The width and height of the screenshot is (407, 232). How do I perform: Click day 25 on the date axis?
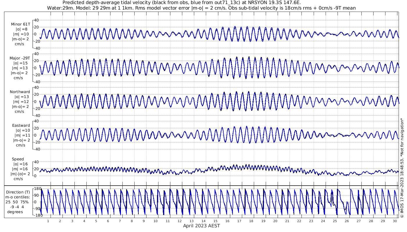tap(335, 221)
